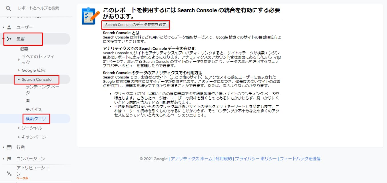Open the 利用規約 footer link
The image size is (387, 183).
[x=224, y=159]
